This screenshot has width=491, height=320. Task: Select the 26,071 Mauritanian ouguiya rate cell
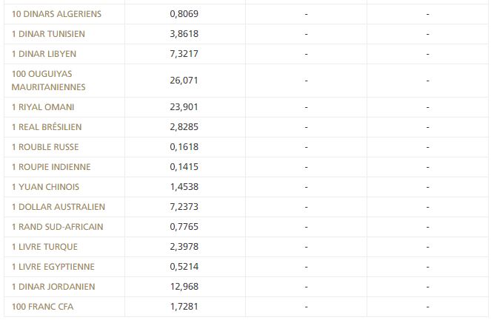(184, 81)
